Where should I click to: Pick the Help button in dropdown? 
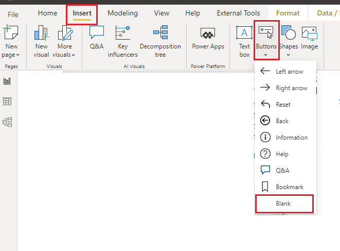point(285,154)
